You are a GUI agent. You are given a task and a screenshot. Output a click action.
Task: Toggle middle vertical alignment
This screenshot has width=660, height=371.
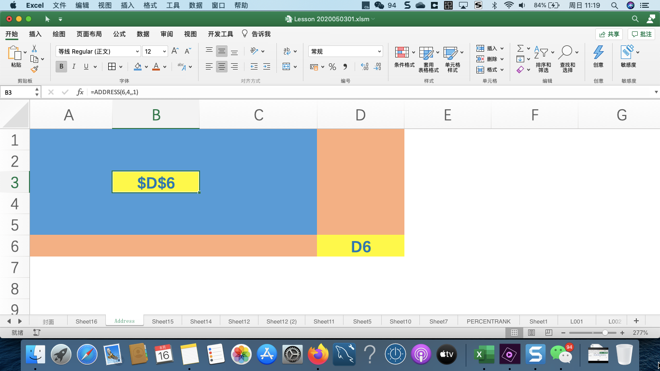coord(222,51)
